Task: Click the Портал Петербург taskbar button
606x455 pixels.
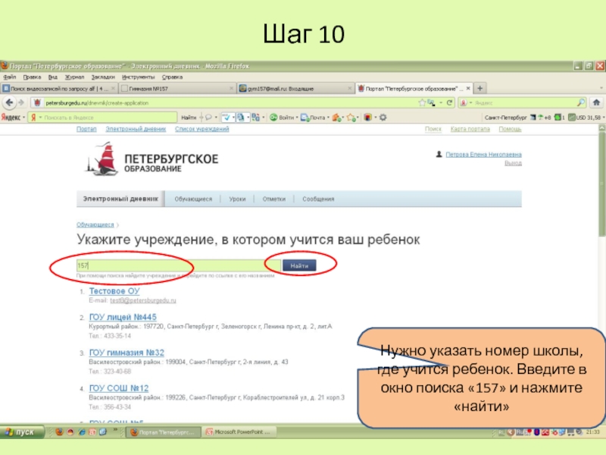Action: point(164,432)
